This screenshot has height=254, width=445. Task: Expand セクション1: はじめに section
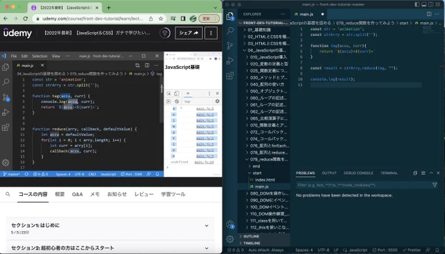(110, 228)
